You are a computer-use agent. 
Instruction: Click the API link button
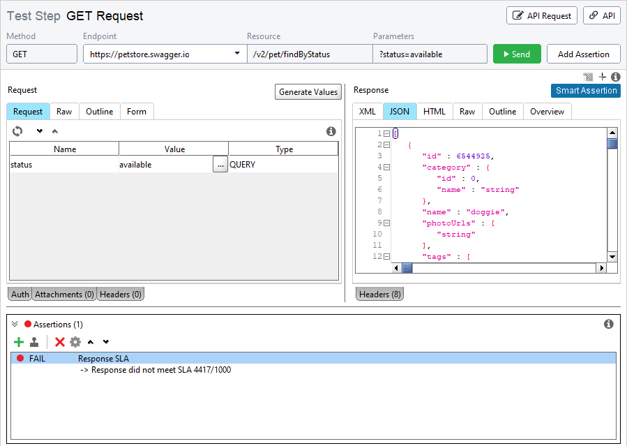click(x=602, y=15)
